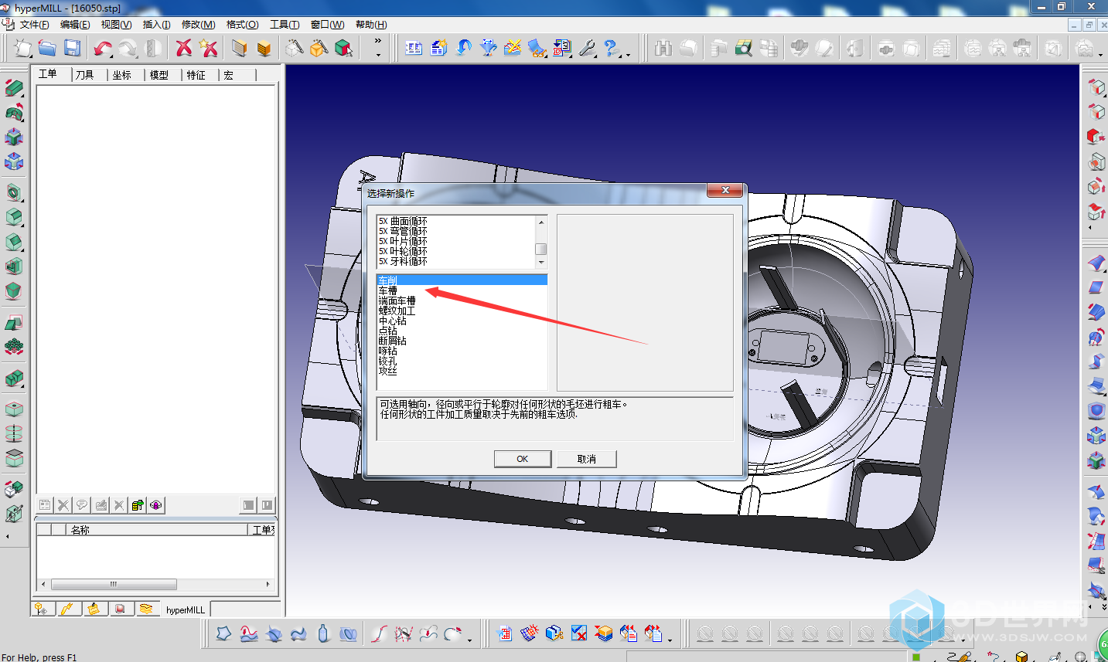Click the orange cube with pencil icon

319,48
